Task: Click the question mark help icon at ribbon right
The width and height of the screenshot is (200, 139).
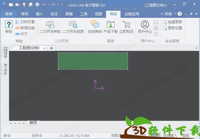Action: [x=180, y=14]
